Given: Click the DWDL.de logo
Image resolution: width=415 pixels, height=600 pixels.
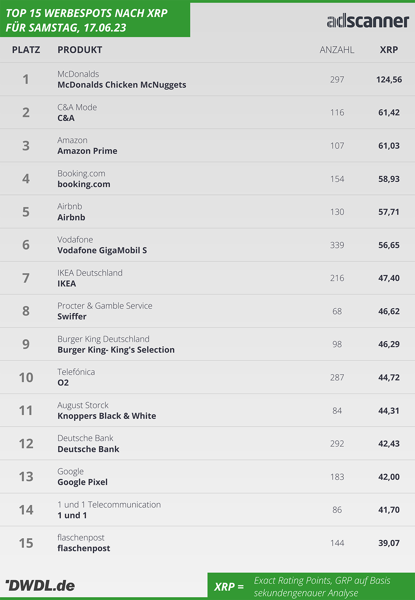Looking at the screenshot, I should pos(40,585).
